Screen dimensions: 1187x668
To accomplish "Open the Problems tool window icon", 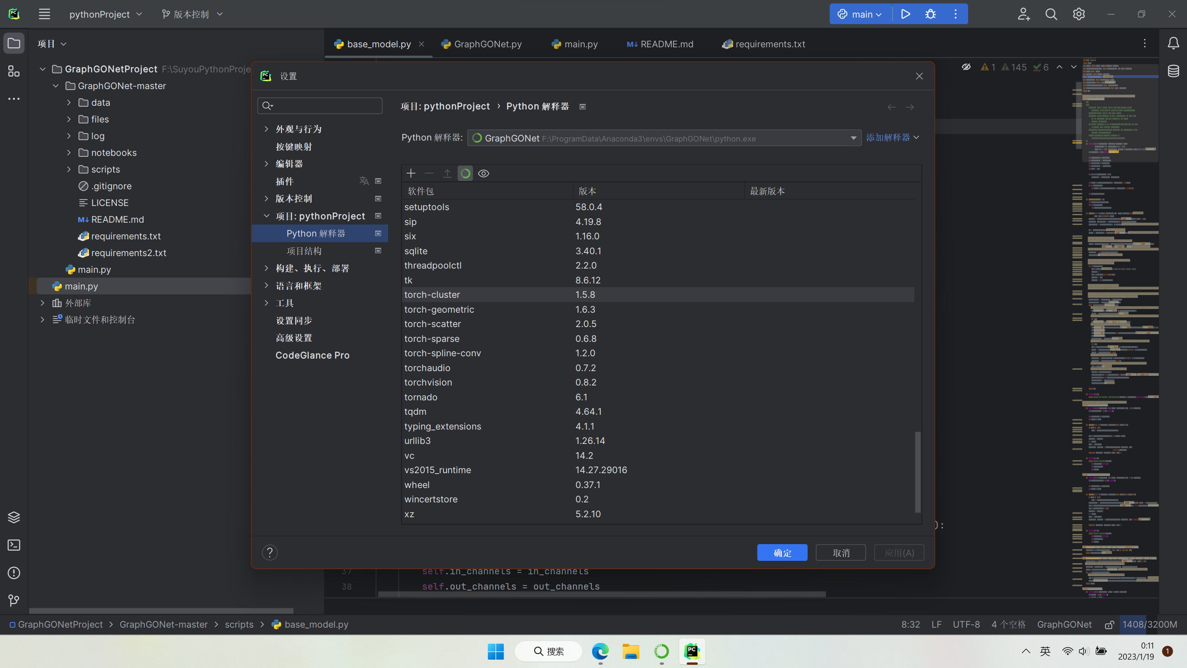I will point(13,573).
